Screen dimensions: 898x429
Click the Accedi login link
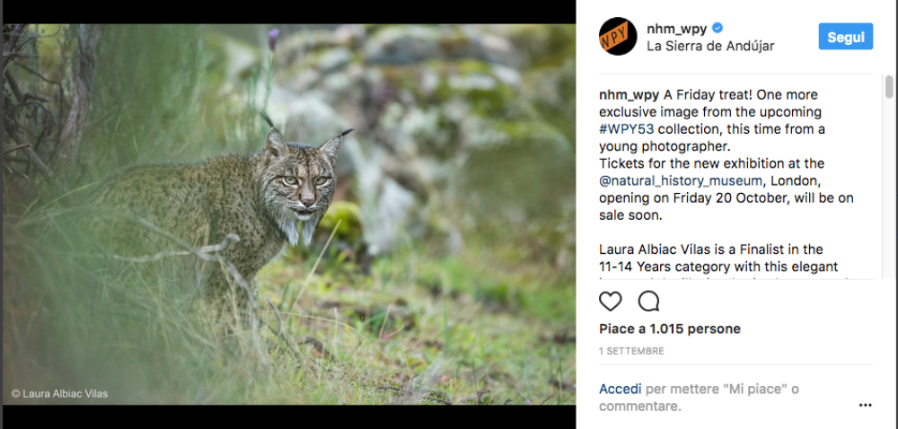click(x=621, y=390)
